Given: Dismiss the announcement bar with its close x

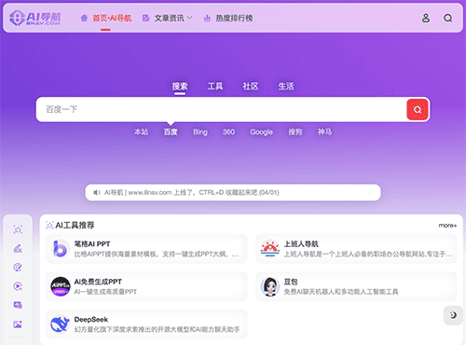Looking at the screenshot, I should 370,193.
